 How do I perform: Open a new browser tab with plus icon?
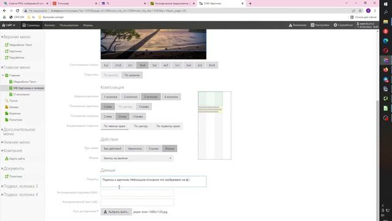click(x=251, y=4)
